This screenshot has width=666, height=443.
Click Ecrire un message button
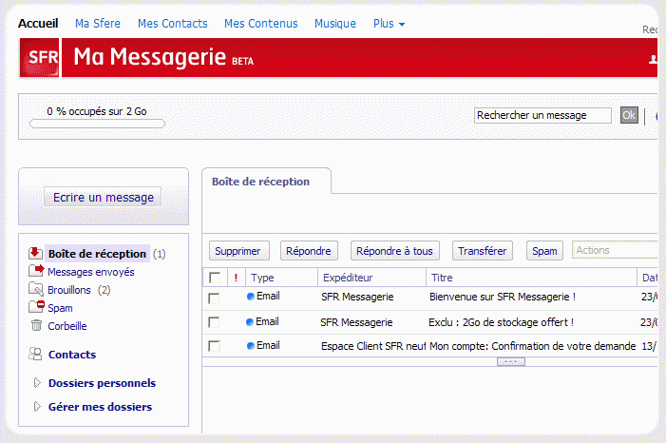(x=103, y=198)
